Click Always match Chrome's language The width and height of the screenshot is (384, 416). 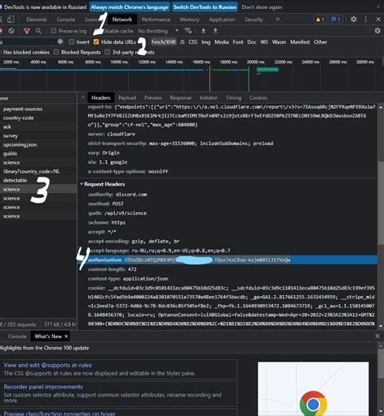[130, 7]
